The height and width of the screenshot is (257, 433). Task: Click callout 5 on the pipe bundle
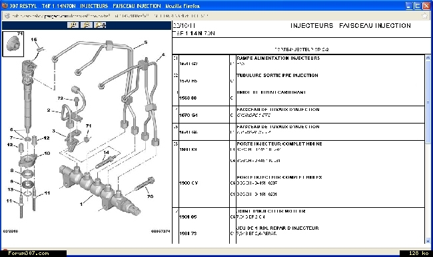(145, 42)
